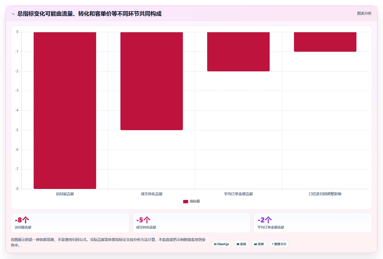The image size is (383, 259).
Task: Click the chart title 总指标变化 heading
Action: [x=89, y=14]
